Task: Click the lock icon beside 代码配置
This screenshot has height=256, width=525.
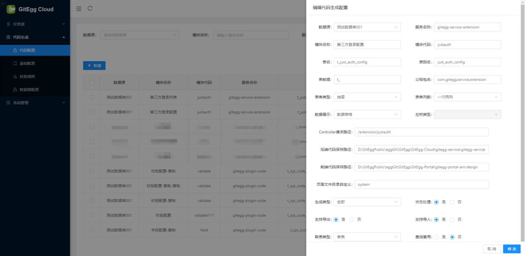Action: pyautogui.click(x=15, y=50)
